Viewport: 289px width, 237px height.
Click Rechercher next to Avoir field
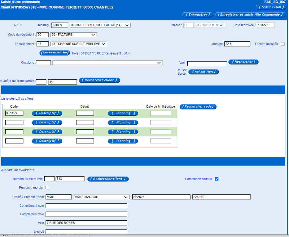point(243,62)
